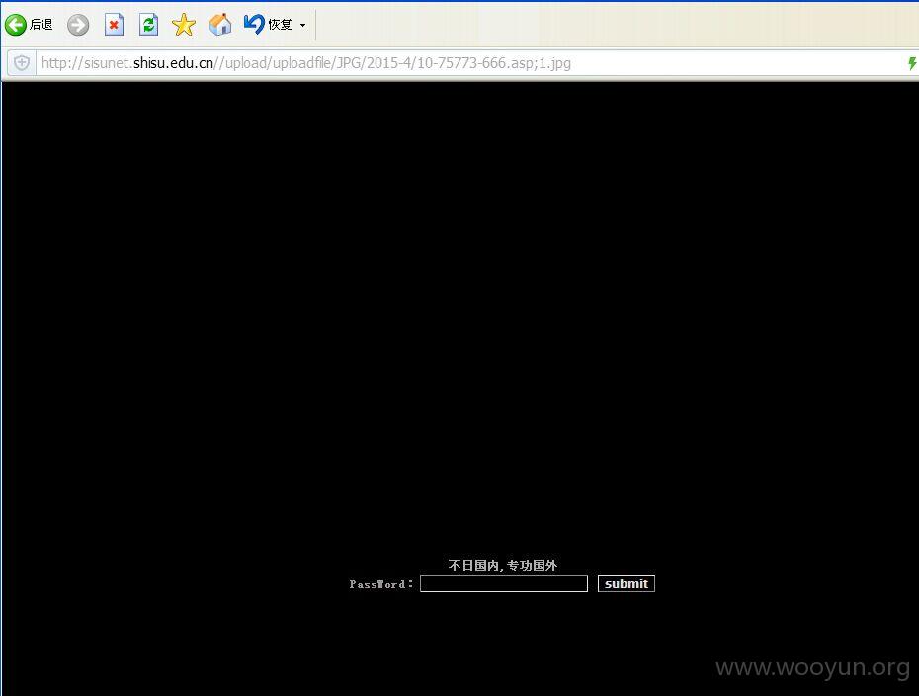Expand the Restore (恢复) dropdown arrow
Viewport: 919px width, 696px height.
tap(302, 25)
